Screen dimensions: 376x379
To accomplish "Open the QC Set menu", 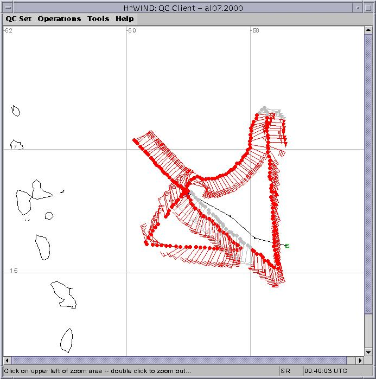I will (x=18, y=18).
